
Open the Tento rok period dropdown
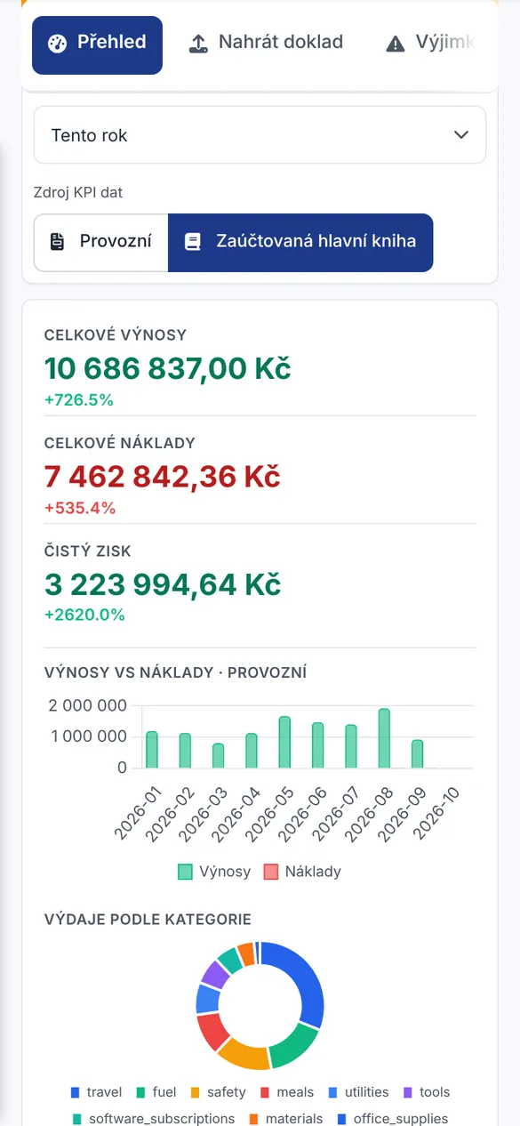pos(260,135)
